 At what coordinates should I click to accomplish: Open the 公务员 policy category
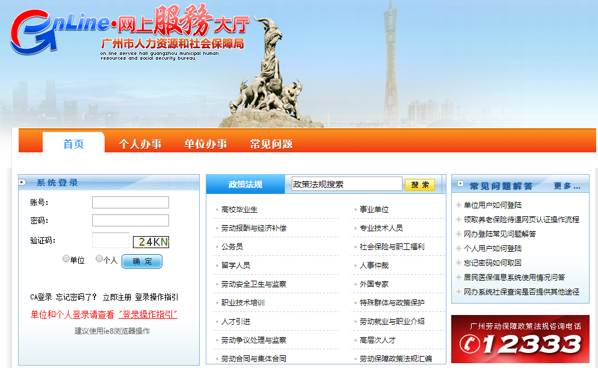(x=232, y=246)
